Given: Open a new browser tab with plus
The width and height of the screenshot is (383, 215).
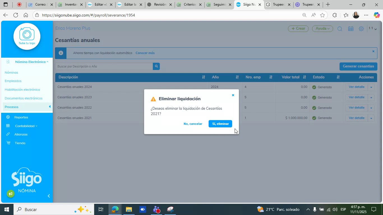Looking at the screenshot, I should pos(328,4).
